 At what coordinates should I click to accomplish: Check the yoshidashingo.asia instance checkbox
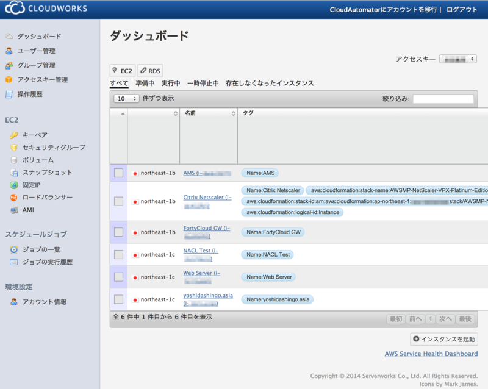tap(118, 299)
